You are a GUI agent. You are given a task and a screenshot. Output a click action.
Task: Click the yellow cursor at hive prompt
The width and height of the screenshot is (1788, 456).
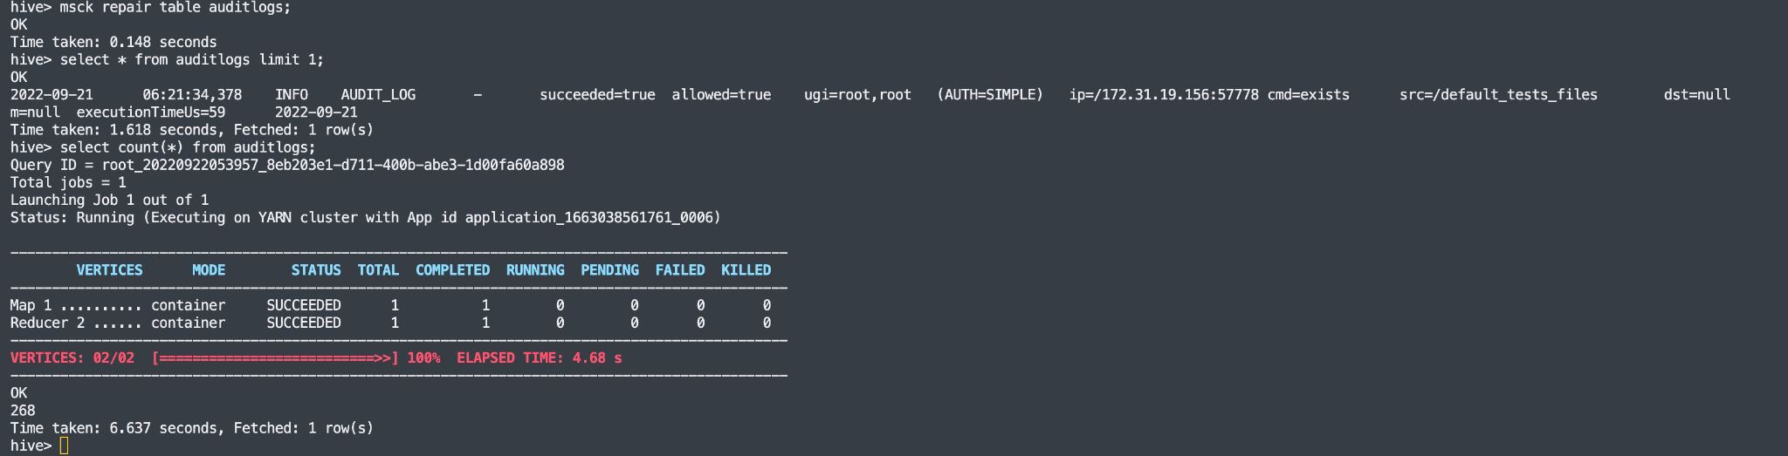point(64,446)
